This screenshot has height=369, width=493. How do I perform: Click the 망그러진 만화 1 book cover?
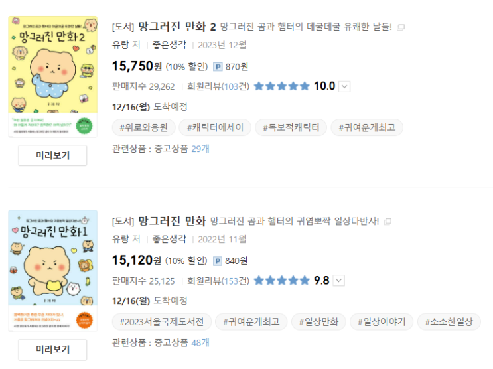click(x=52, y=271)
